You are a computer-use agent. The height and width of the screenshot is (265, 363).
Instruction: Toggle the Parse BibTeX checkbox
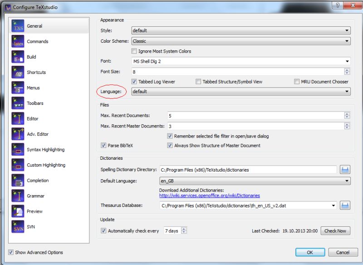103,145
